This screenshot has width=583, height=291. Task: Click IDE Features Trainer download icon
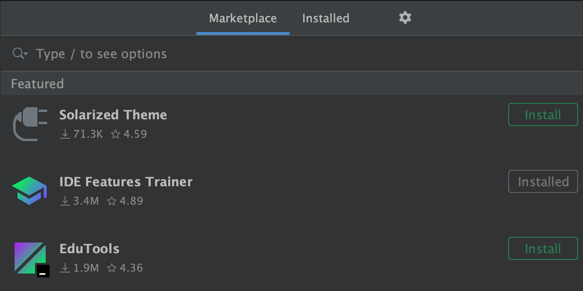pos(65,201)
